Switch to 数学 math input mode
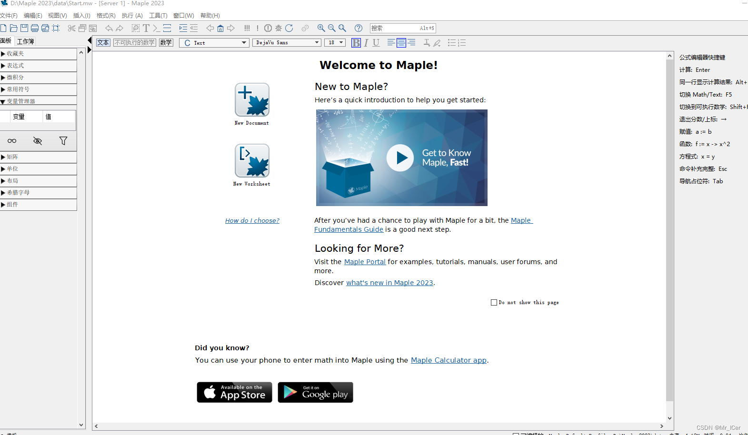The image size is (748, 435). click(166, 42)
